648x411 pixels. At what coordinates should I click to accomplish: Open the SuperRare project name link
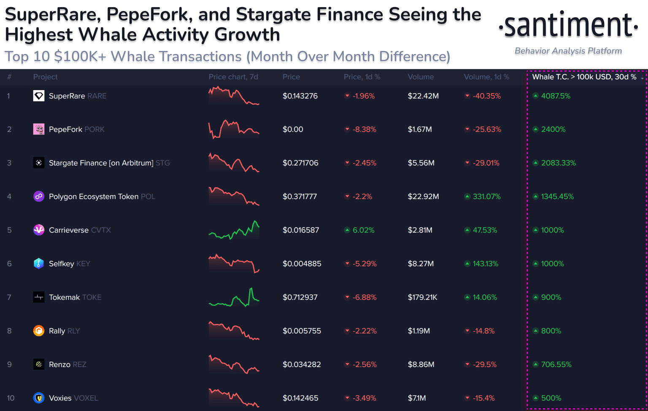(x=67, y=96)
